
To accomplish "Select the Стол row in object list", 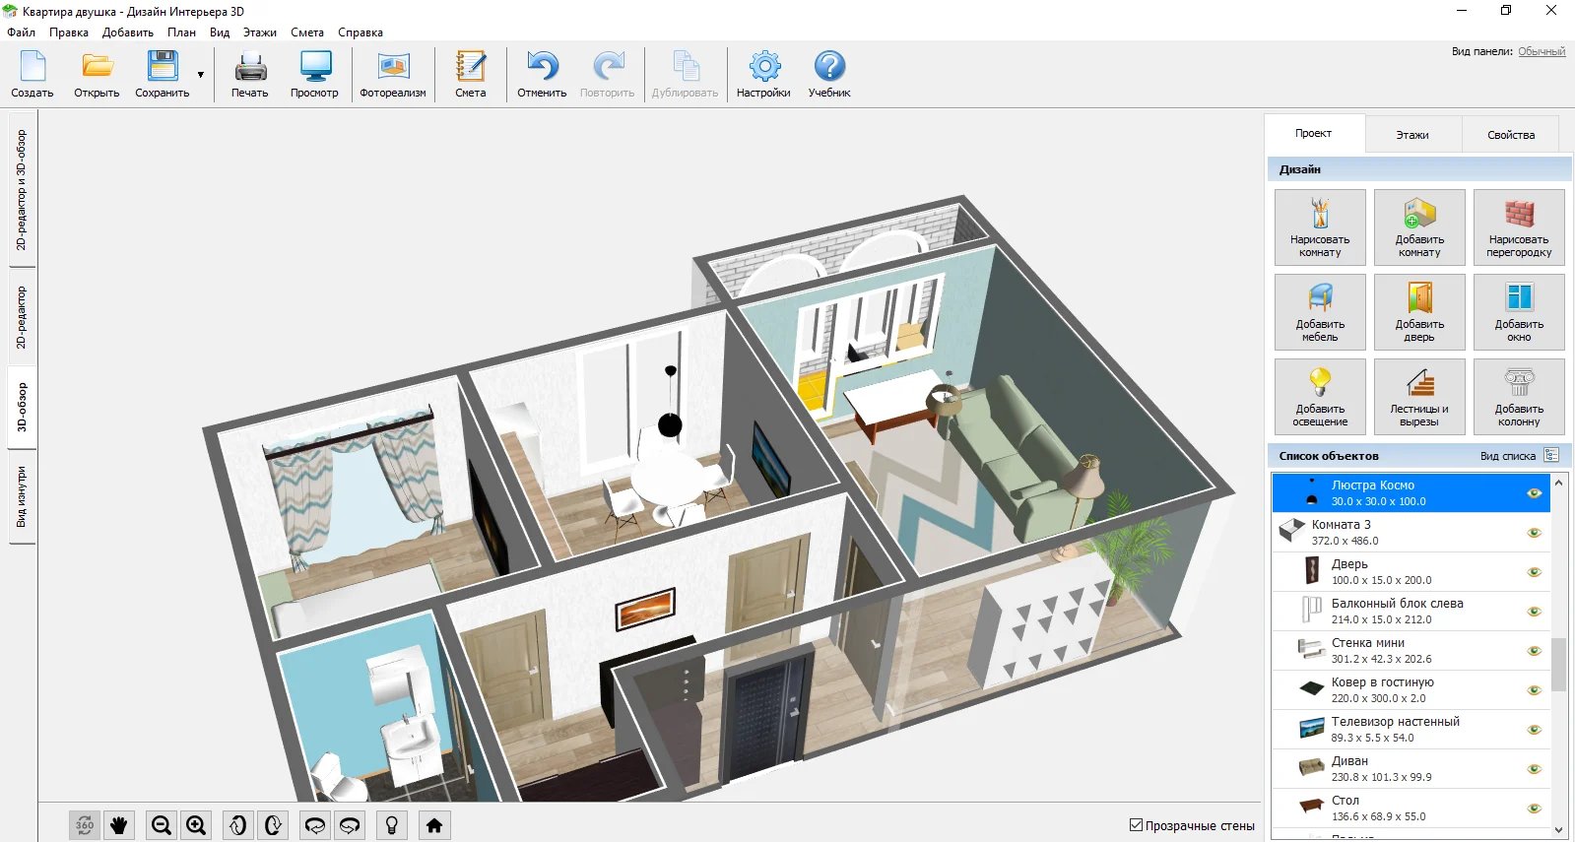I will coord(1411,809).
